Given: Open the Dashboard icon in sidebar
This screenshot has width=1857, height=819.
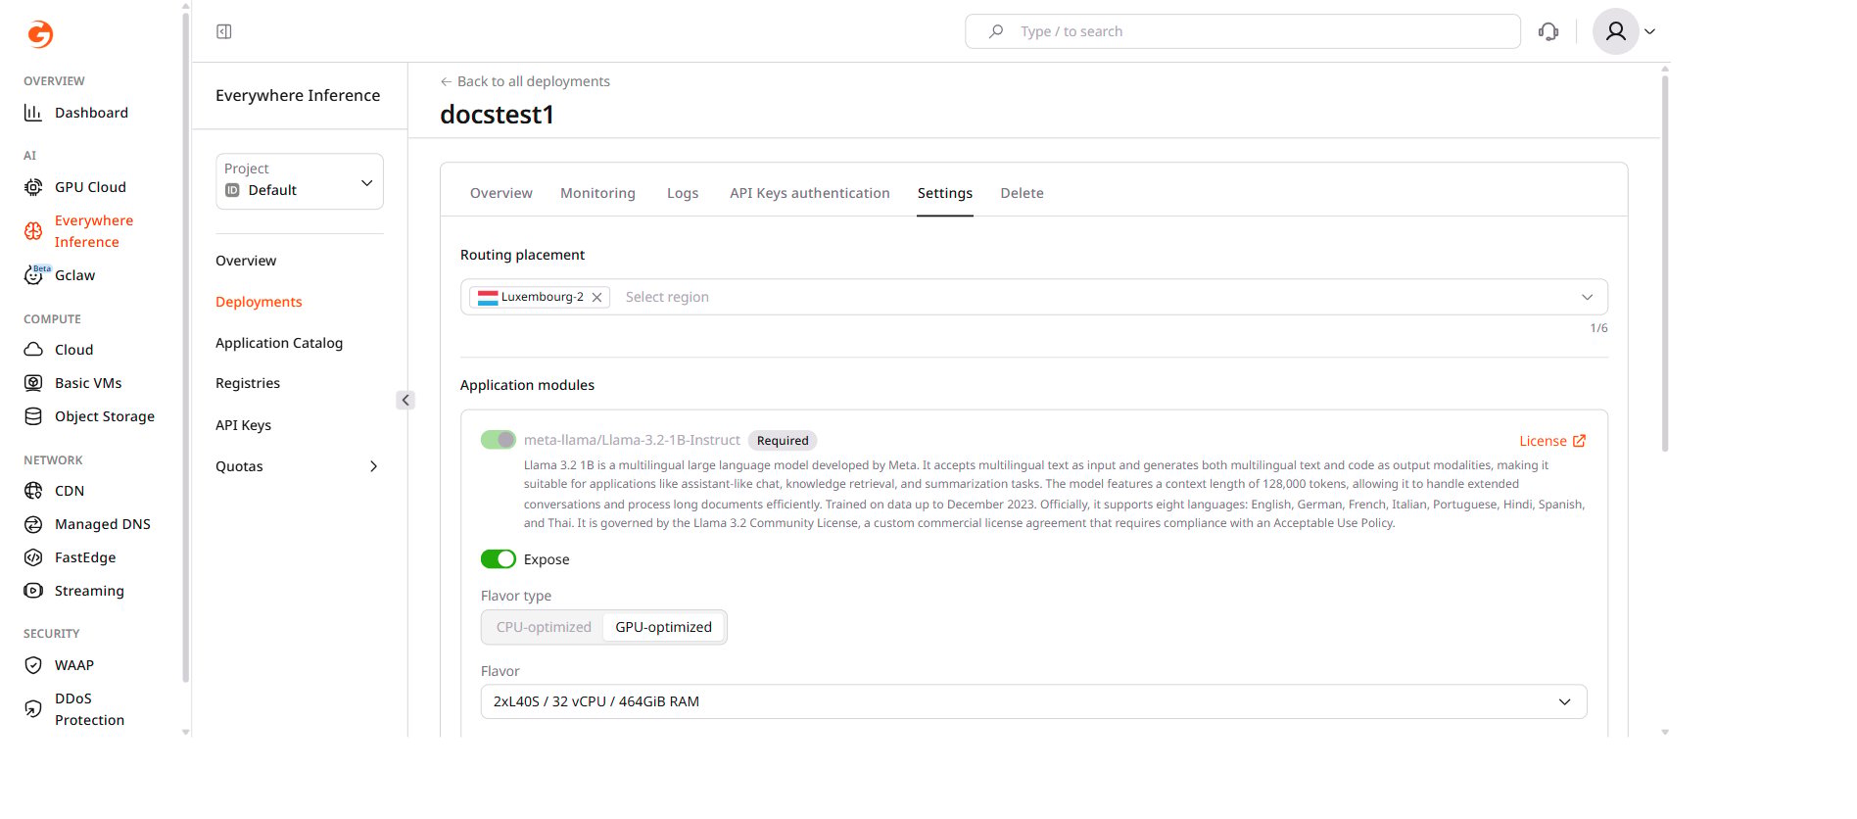Looking at the screenshot, I should 33,113.
